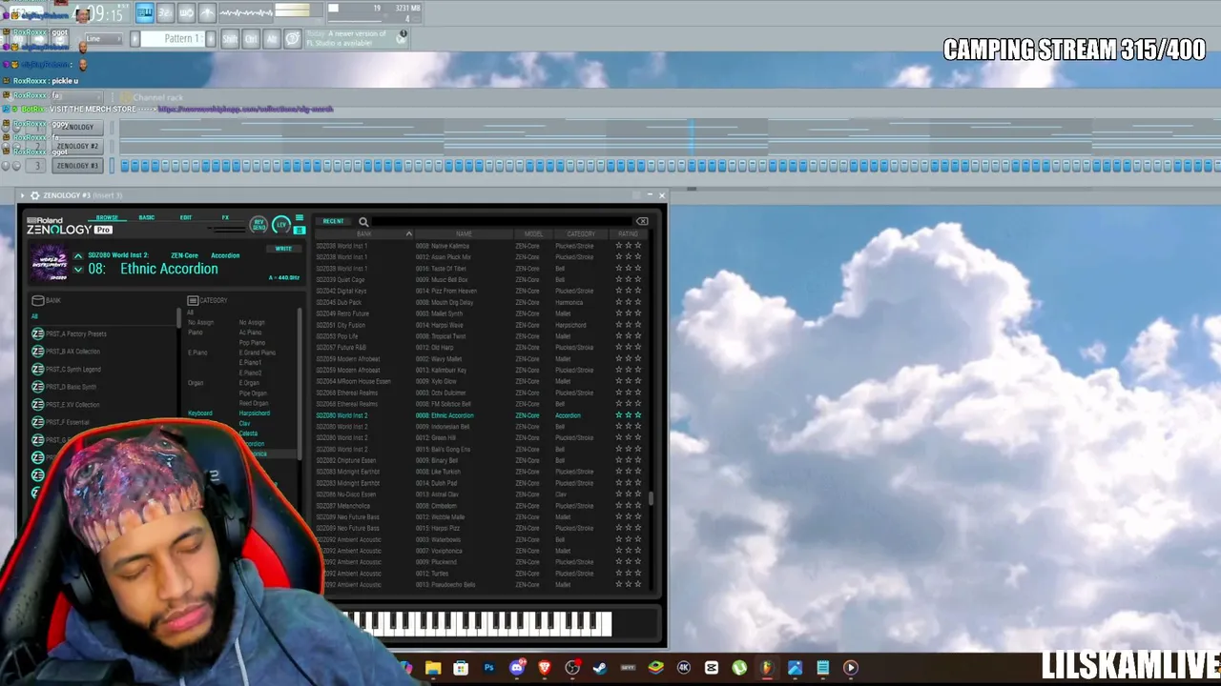Viewport: 1221px width, 686px height.
Task: Choose the E.Grand Piano category
Action: point(257,353)
